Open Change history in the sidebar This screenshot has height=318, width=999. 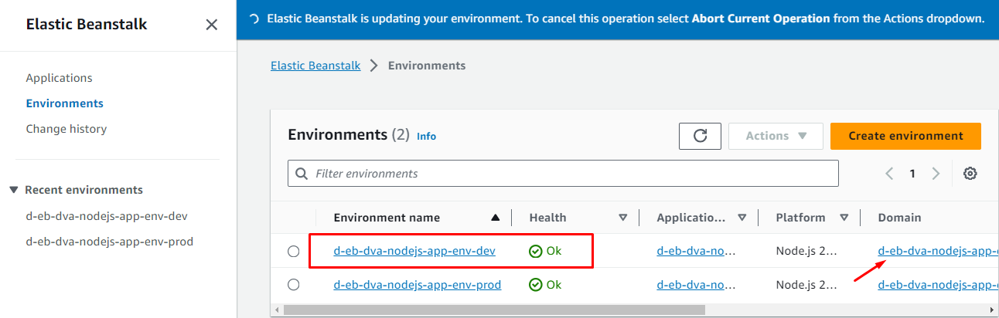click(x=66, y=129)
